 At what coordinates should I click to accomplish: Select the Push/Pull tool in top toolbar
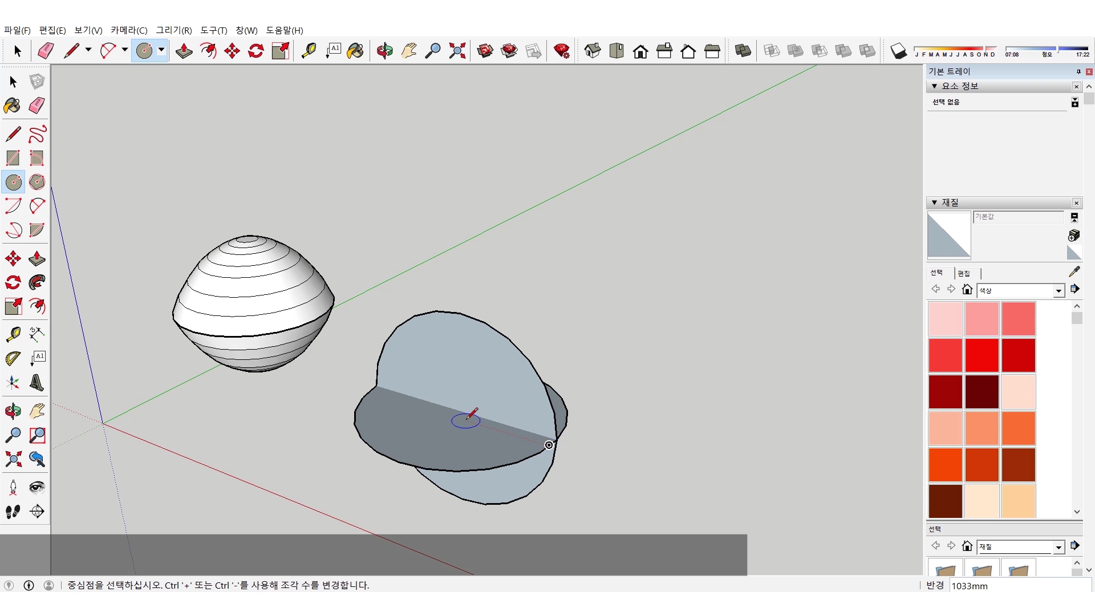point(184,51)
